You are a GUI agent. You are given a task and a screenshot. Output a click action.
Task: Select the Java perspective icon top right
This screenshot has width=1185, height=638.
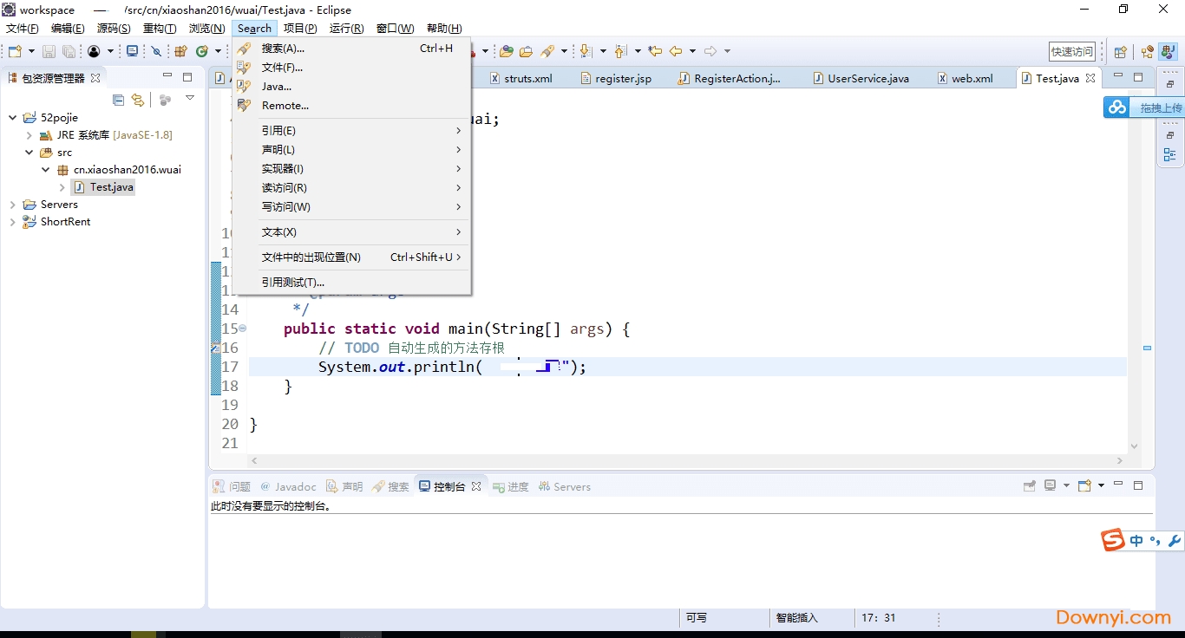coord(1168,51)
